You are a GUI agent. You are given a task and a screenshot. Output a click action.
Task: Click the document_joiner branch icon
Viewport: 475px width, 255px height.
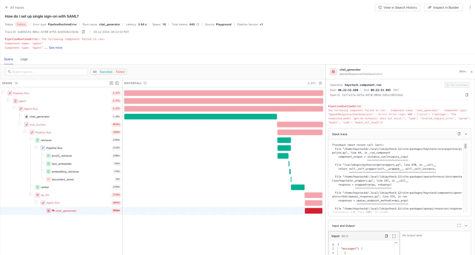(49, 179)
